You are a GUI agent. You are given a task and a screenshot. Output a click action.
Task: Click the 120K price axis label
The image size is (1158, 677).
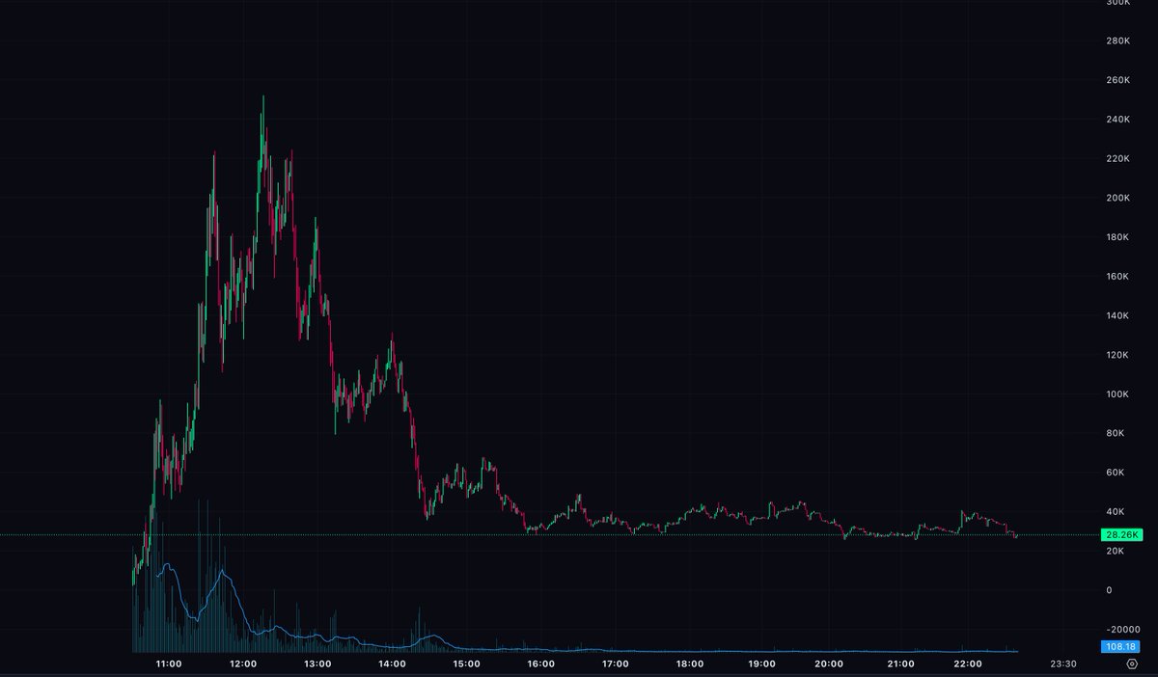point(1117,355)
